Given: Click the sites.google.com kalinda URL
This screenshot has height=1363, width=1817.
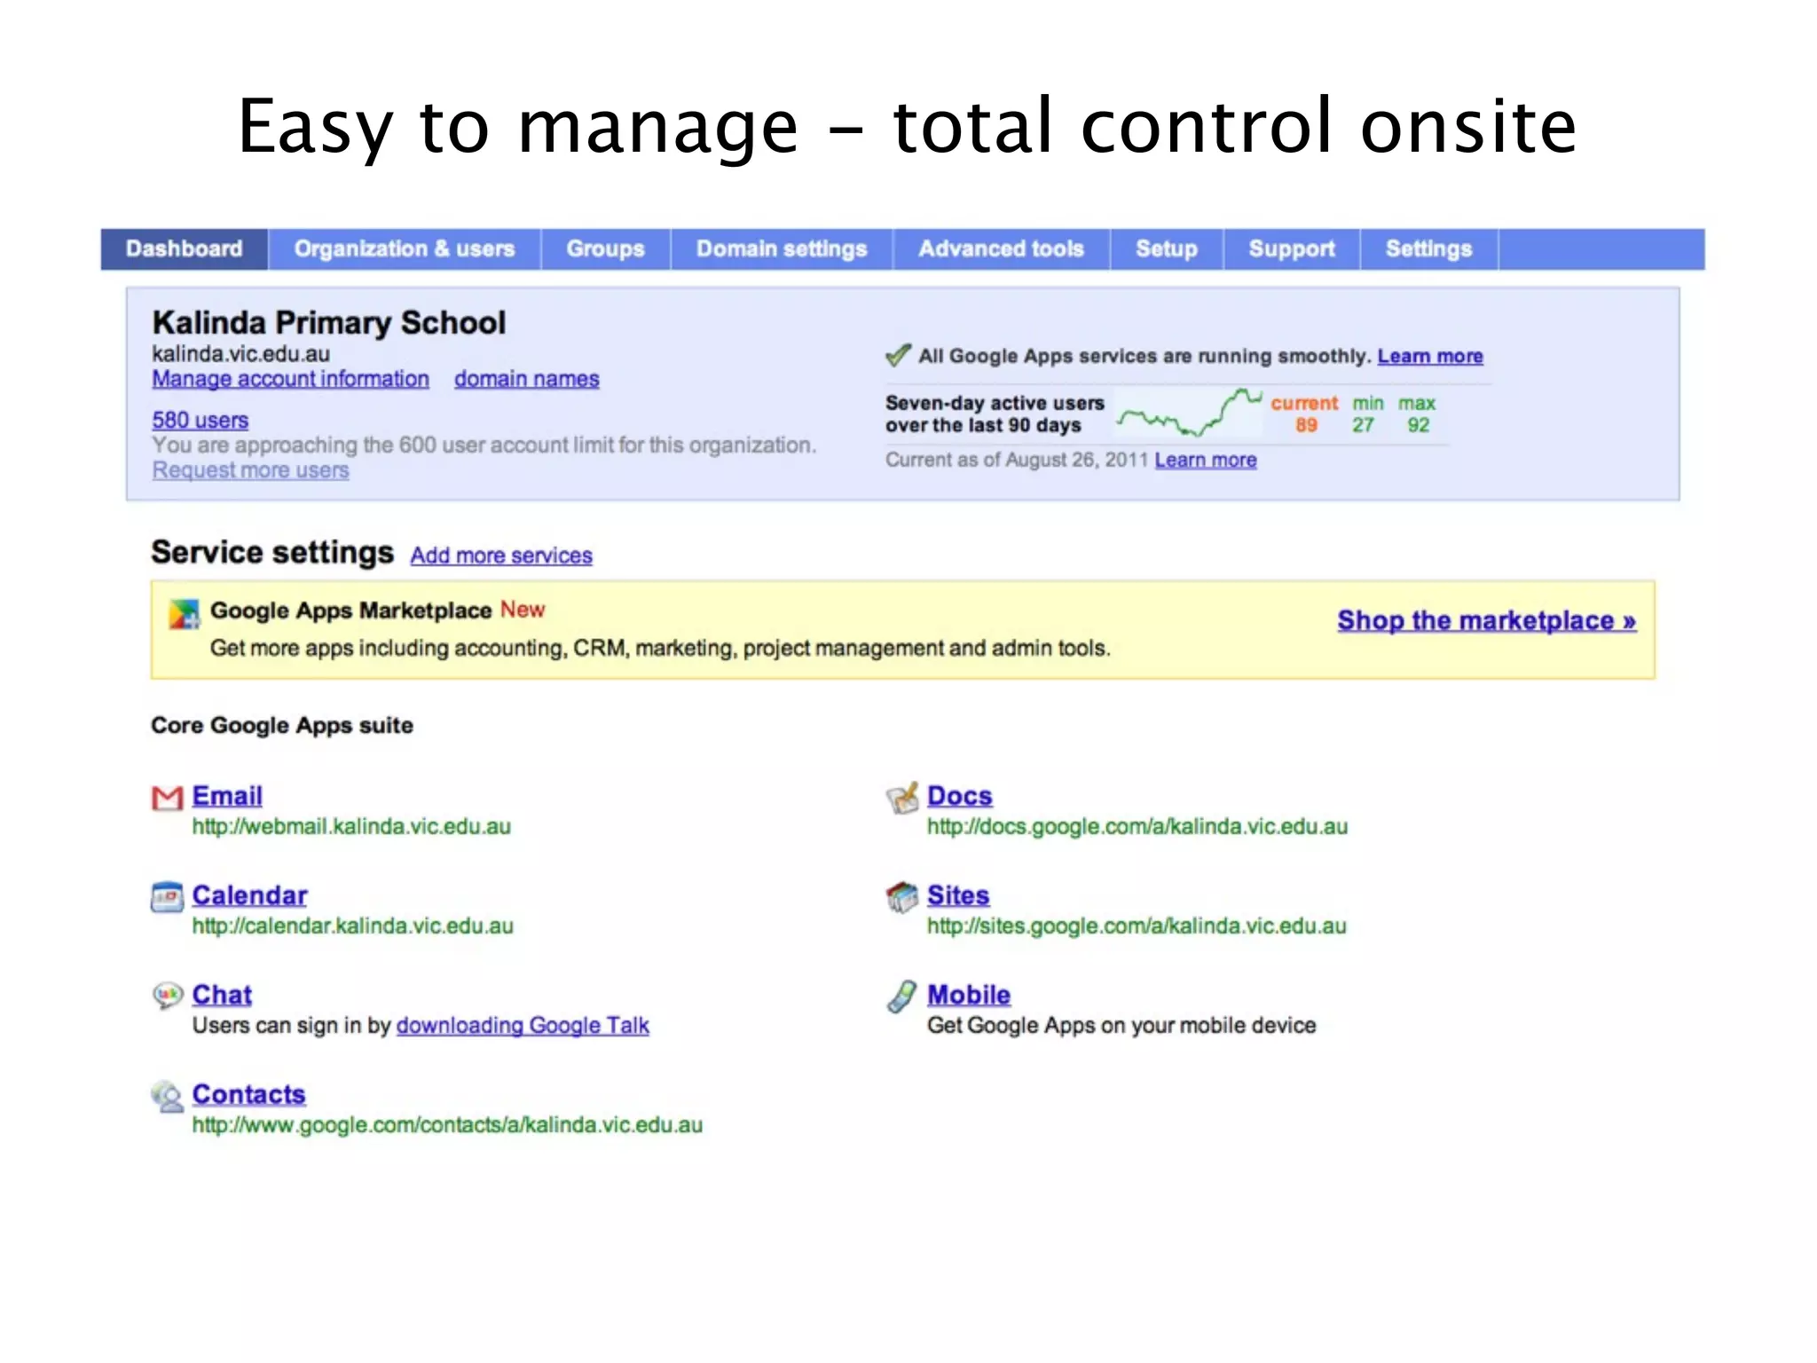Looking at the screenshot, I should [x=1137, y=926].
